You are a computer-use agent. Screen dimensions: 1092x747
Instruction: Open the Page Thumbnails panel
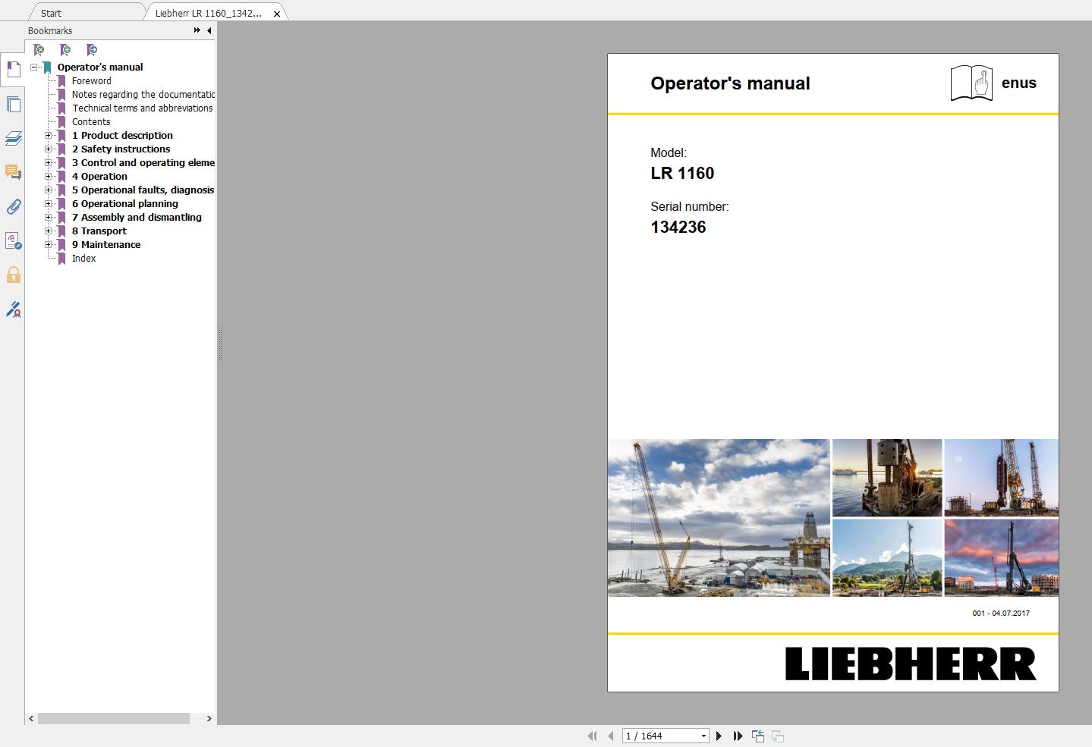click(x=13, y=104)
